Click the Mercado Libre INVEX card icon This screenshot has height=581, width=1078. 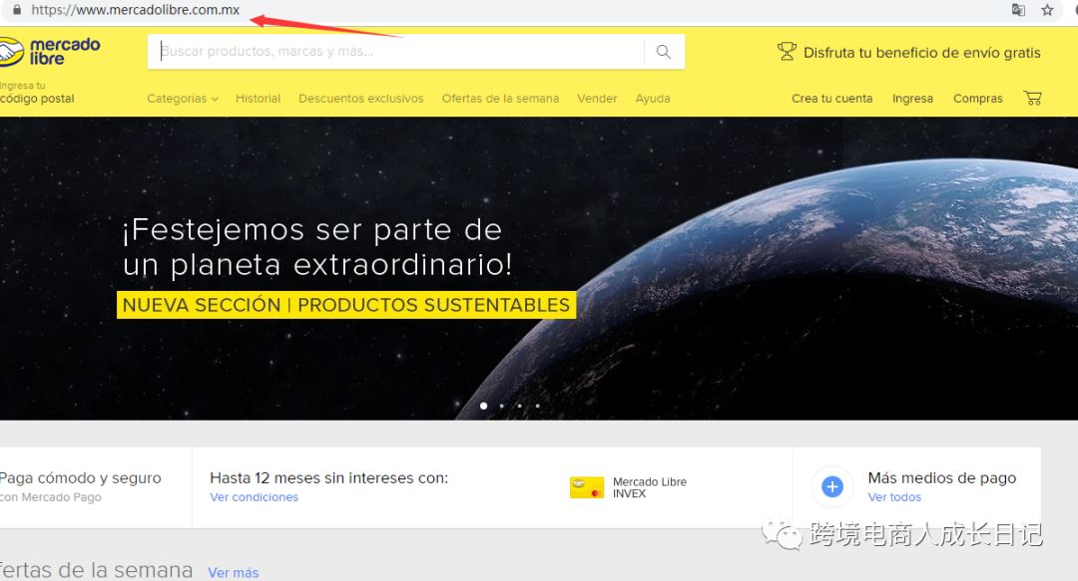click(x=587, y=487)
